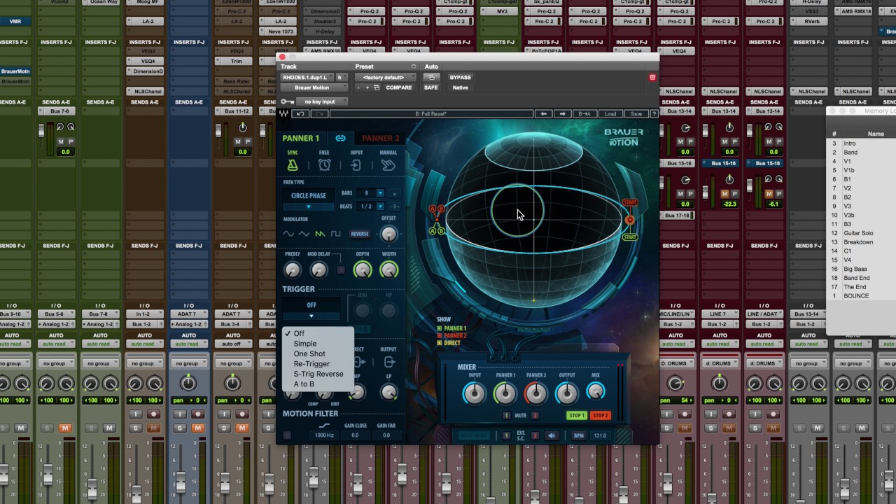Click the Save preset button
Screen dimensions: 896x504
(636, 113)
